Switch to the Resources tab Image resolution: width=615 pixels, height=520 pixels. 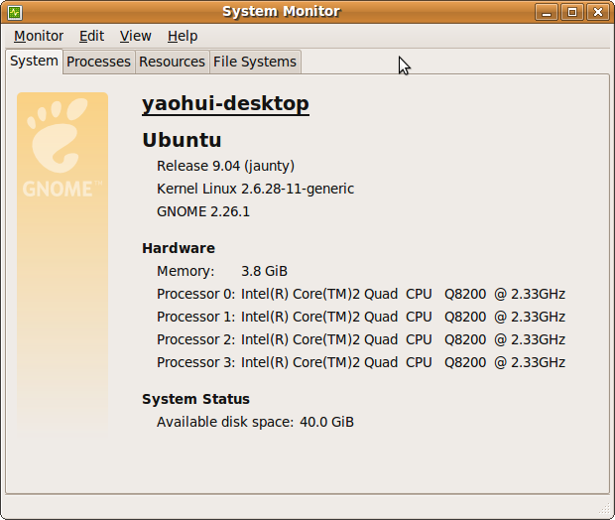coord(172,62)
